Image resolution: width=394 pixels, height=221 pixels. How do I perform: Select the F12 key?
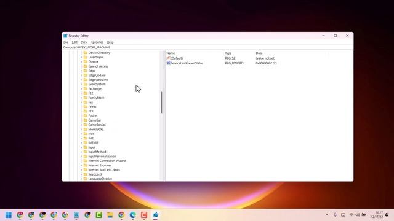coord(90,93)
